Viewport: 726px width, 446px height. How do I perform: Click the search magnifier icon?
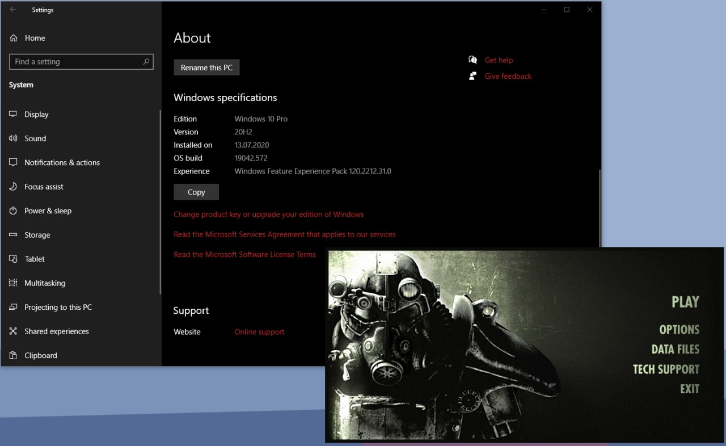[146, 61]
